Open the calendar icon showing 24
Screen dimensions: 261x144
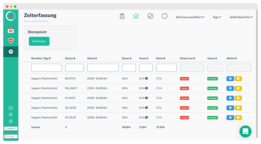(x=11, y=30)
